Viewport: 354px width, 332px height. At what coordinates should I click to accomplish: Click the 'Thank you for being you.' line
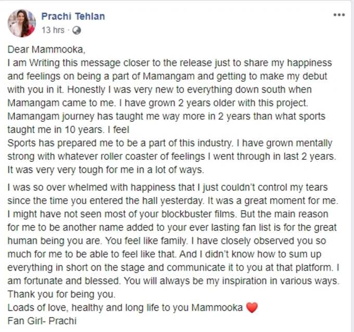[x=61, y=295]
